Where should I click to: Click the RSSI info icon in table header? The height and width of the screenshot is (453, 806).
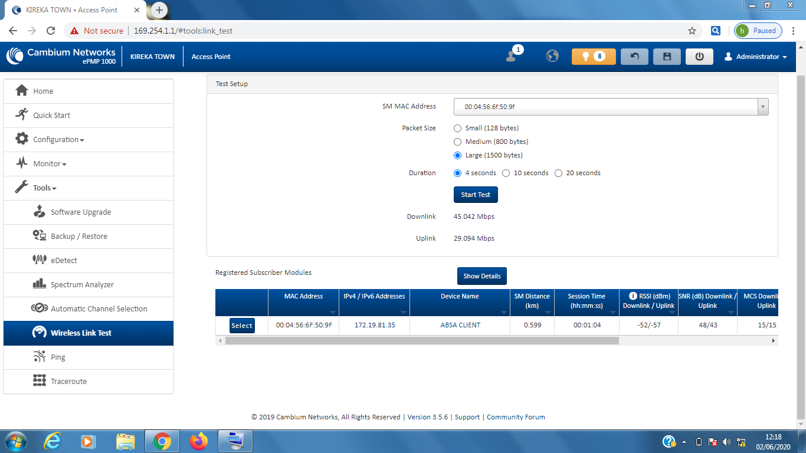coord(633,296)
